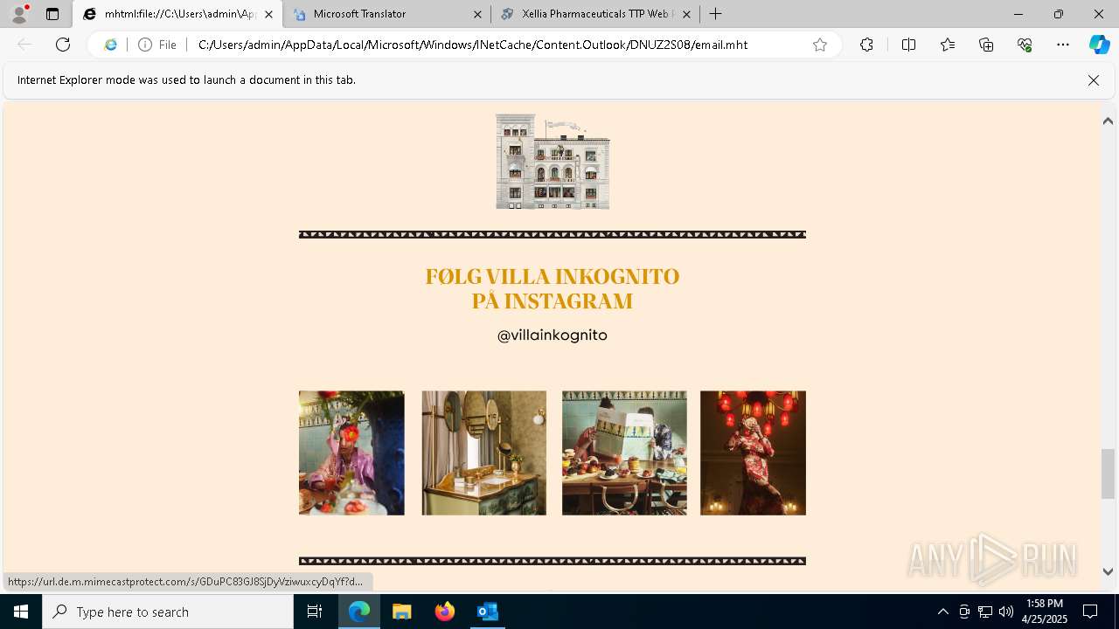Open the @villainkognito Instagram link
This screenshot has width=1119, height=629.
coord(553,335)
